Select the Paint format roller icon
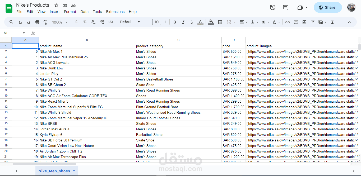The width and height of the screenshot is (361, 176). point(45,22)
